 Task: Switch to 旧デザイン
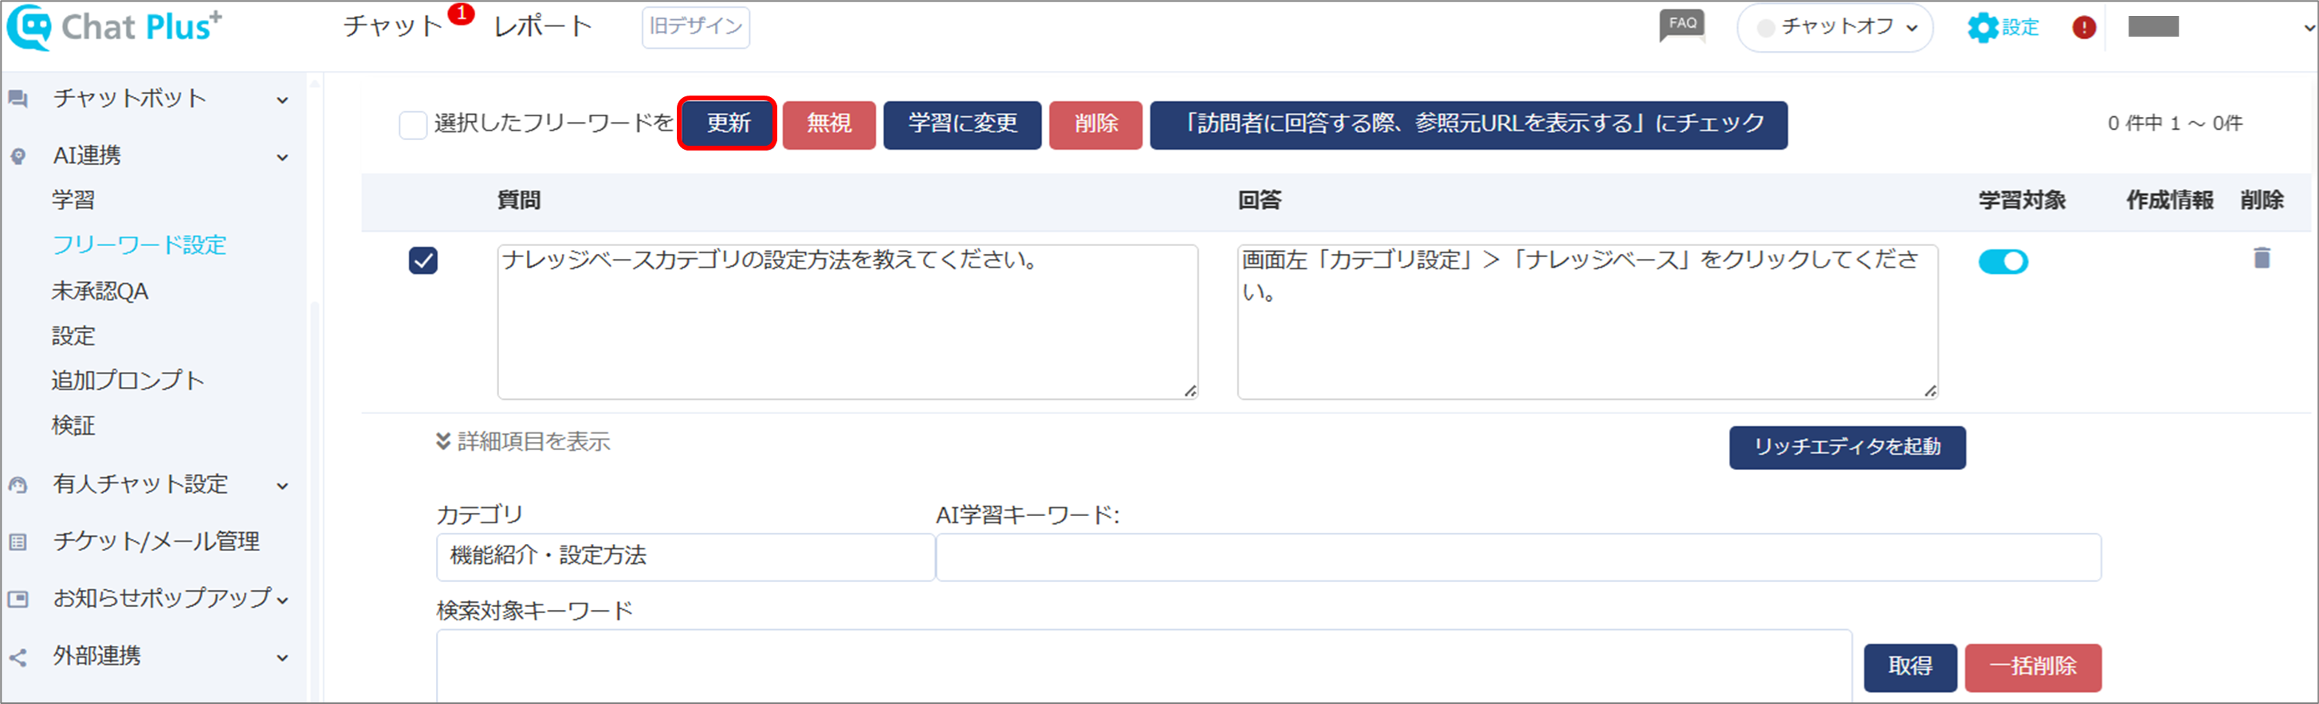point(695,27)
